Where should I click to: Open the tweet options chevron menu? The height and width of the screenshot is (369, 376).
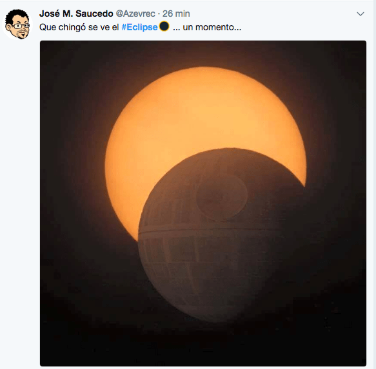[x=361, y=14]
